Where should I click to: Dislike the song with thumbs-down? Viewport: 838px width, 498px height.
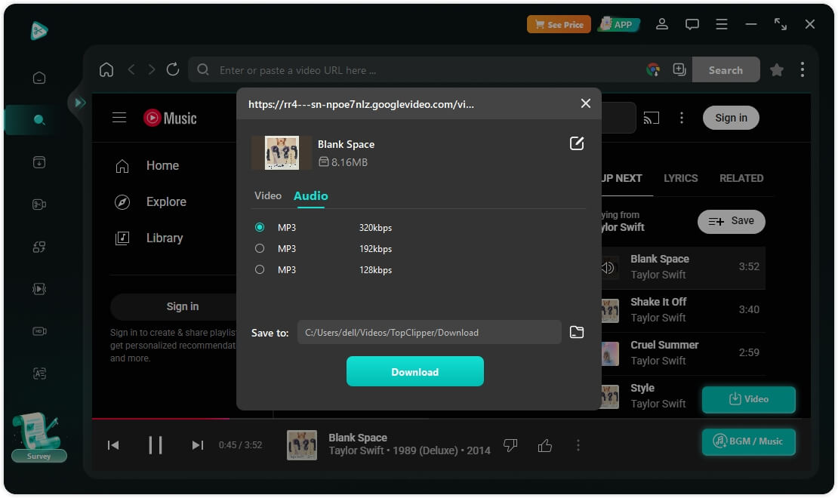click(510, 445)
